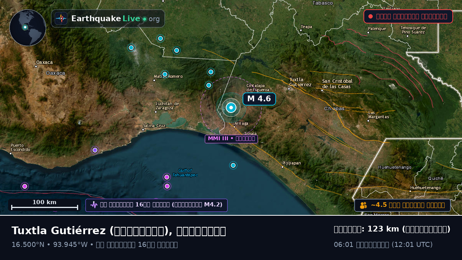Select the main epicenter marker beside M 4.6
Viewport: 462px width, 260px height.
(x=231, y=108)
